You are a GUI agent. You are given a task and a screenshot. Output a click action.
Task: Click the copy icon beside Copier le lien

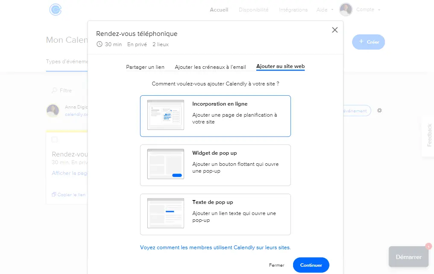(x=54, y=194)
